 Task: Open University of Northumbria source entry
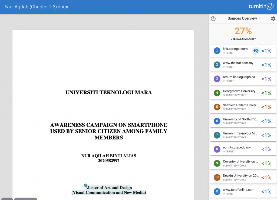(243, 121)
